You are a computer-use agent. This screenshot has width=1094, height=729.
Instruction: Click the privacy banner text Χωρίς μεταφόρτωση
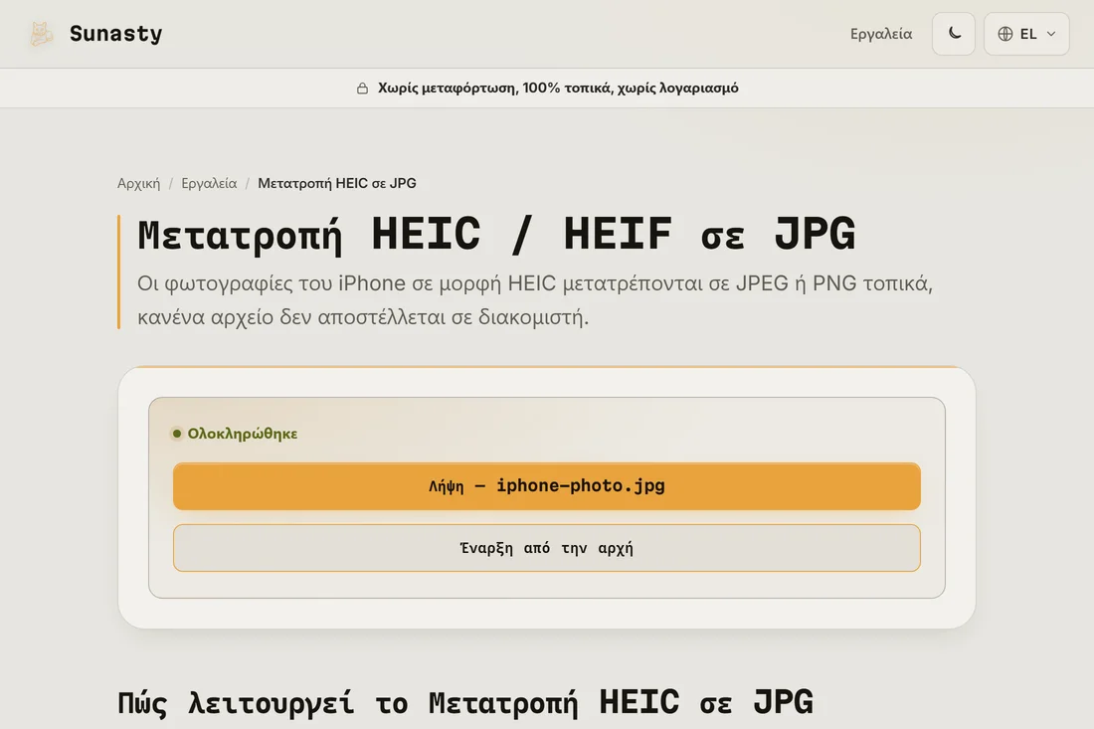[558, 88]
